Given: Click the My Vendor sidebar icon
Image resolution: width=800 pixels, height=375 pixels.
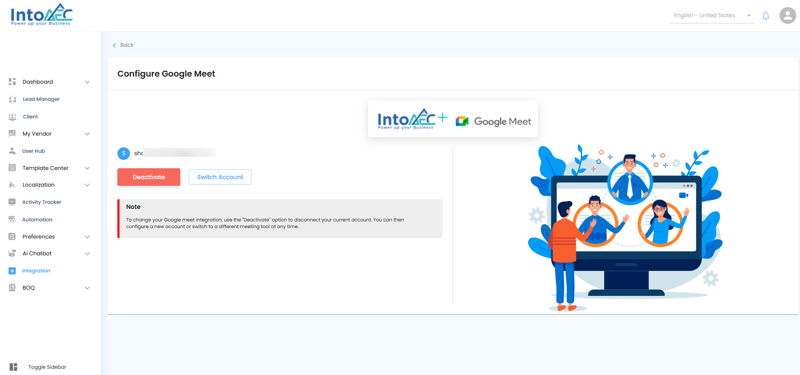Looking at the screenshot, I should [x=12, y=134].
